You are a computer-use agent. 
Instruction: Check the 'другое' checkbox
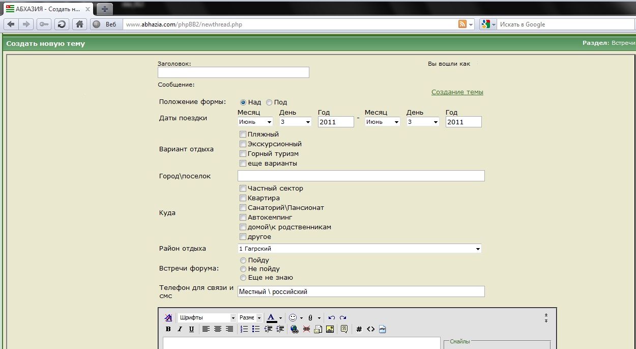pyautogui.click(x=243, y=237)
